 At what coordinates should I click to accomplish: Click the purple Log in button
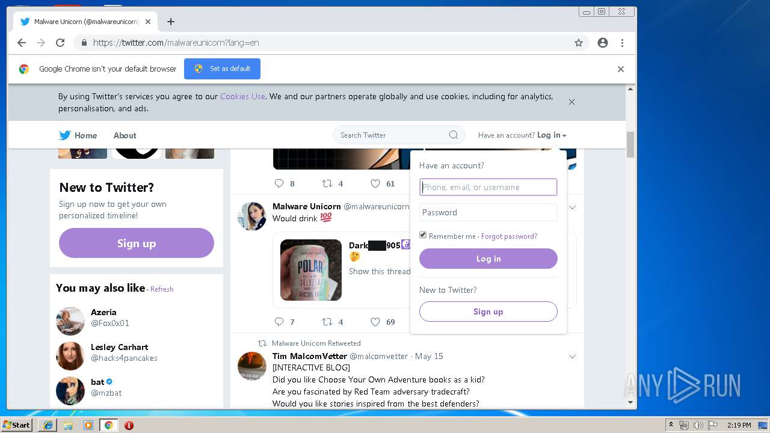point(488,259)
